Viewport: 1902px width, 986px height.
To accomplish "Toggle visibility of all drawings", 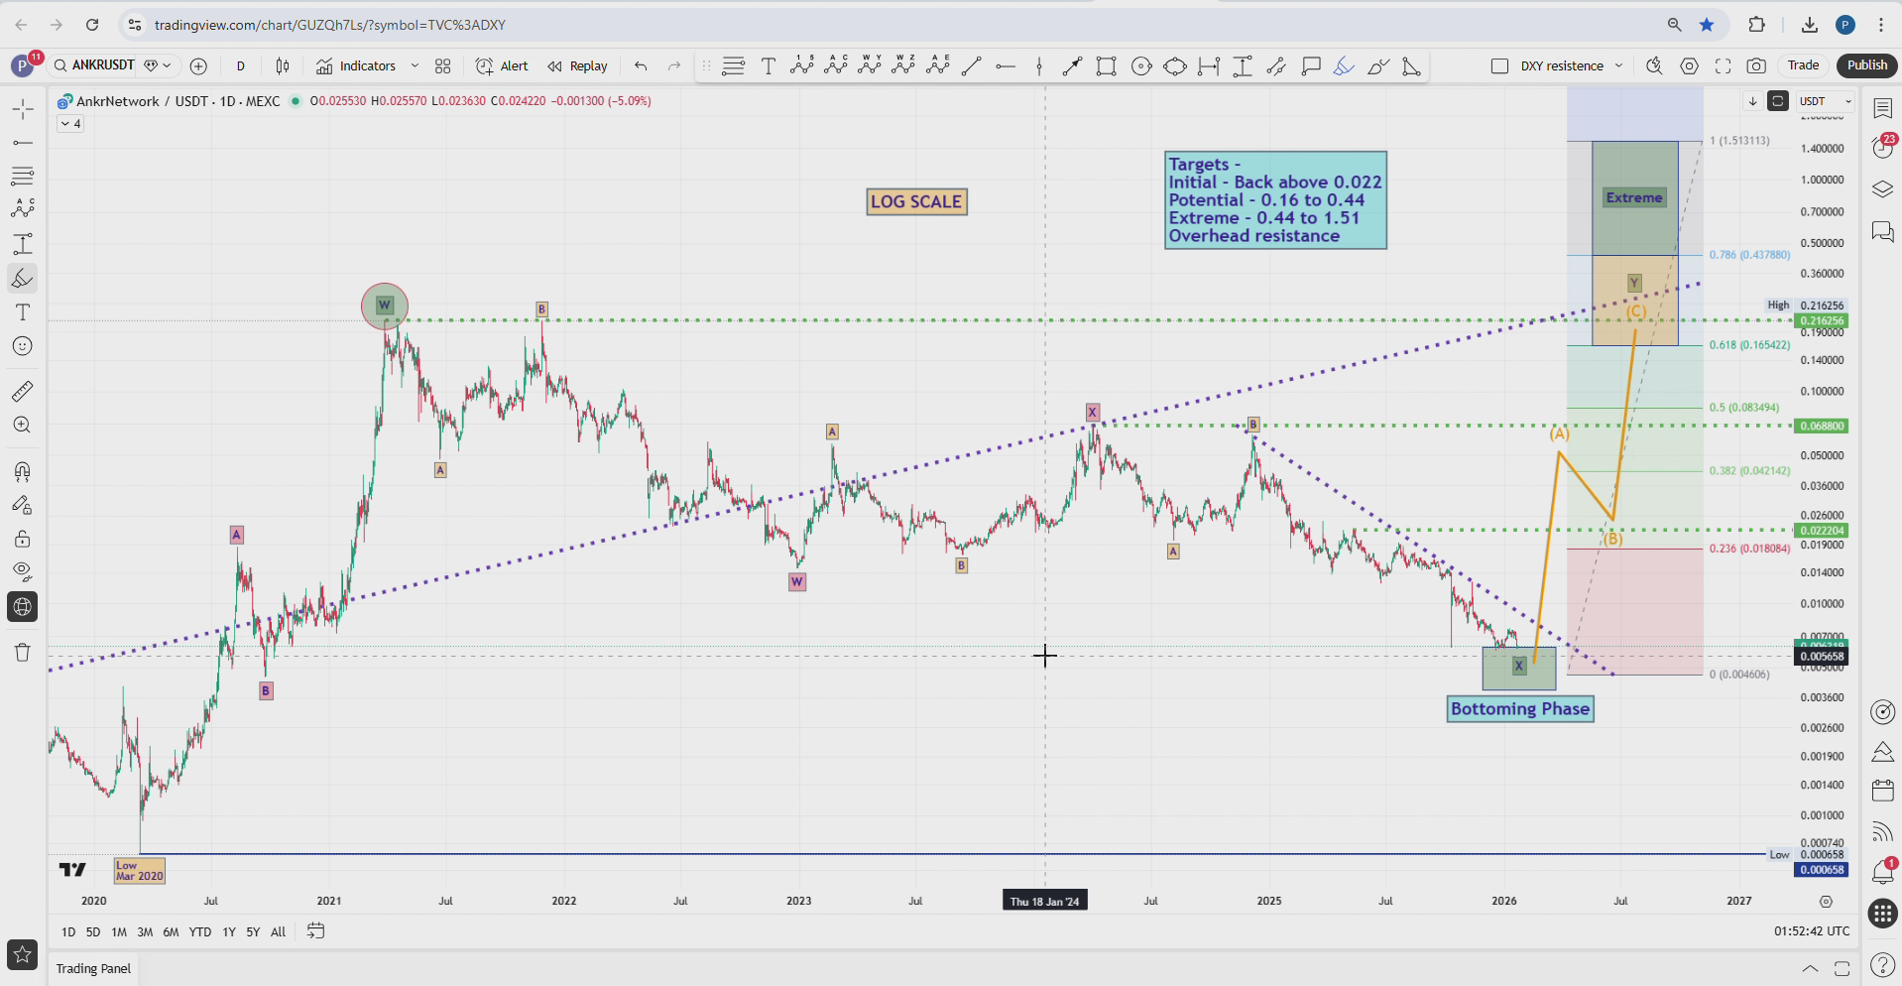I will [22, 571].
